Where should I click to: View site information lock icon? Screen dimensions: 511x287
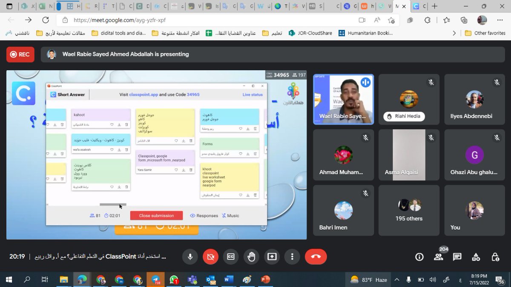point(65,20)
